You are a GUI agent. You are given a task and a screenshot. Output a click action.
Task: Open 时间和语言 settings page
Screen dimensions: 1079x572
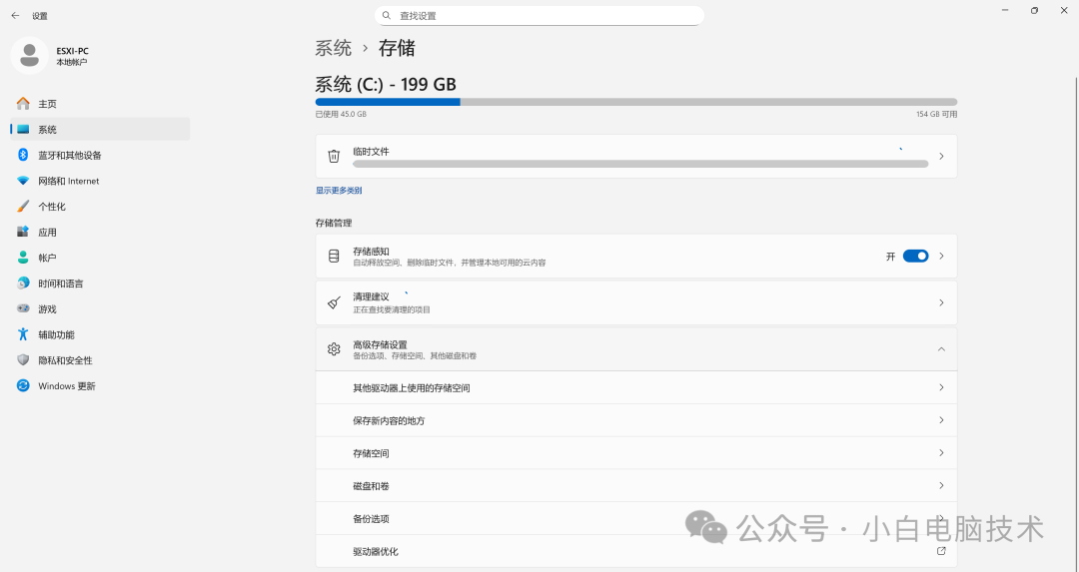pos(61,284)
